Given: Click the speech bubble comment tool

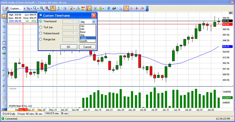Looking at the screenshot, I should pyautogui.click(x=4, y=48).
